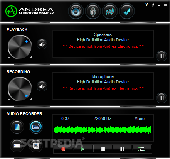This screenshot has height=159, width=170.
Task: Open an audio file from folder
Action: tap(36, 127)
